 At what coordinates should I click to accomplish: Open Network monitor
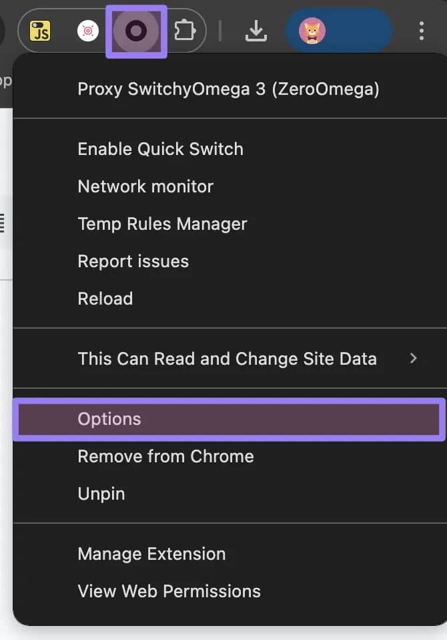[145, 186]
